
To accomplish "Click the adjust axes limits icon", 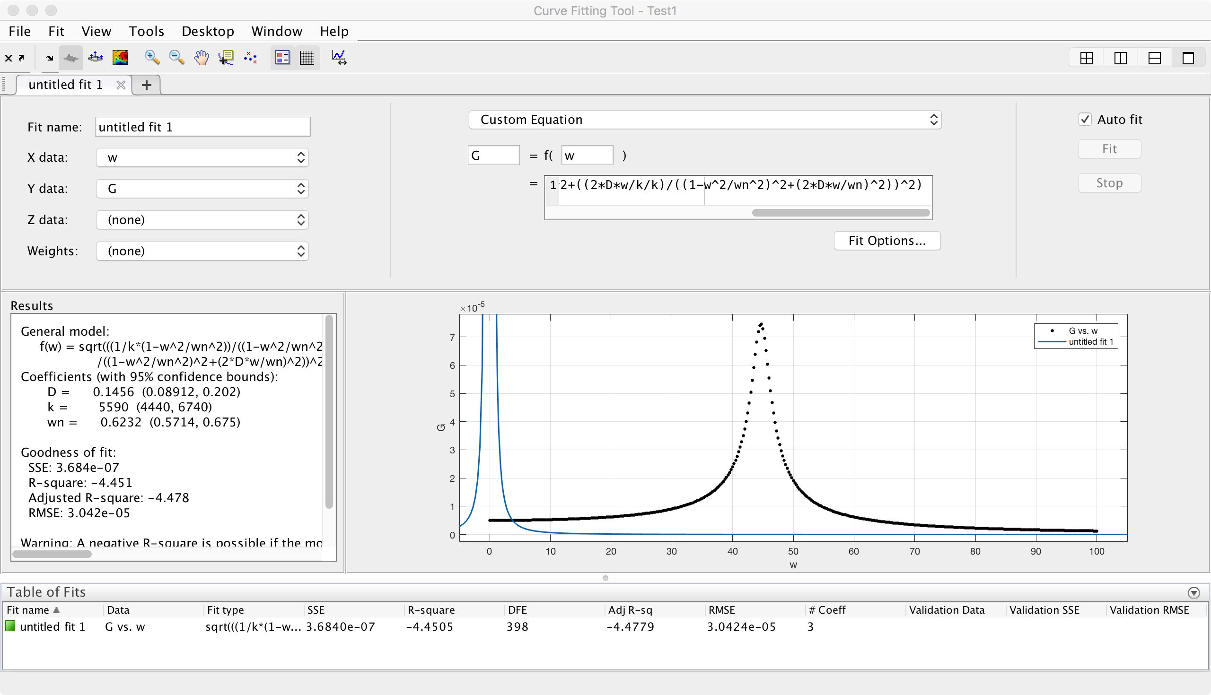I will [x=339, y=58].
